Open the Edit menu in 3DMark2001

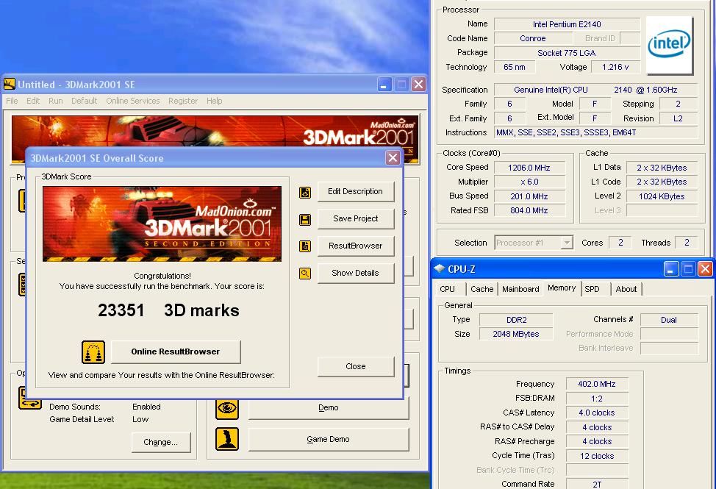pyautogui.click(x=33, y=101)
